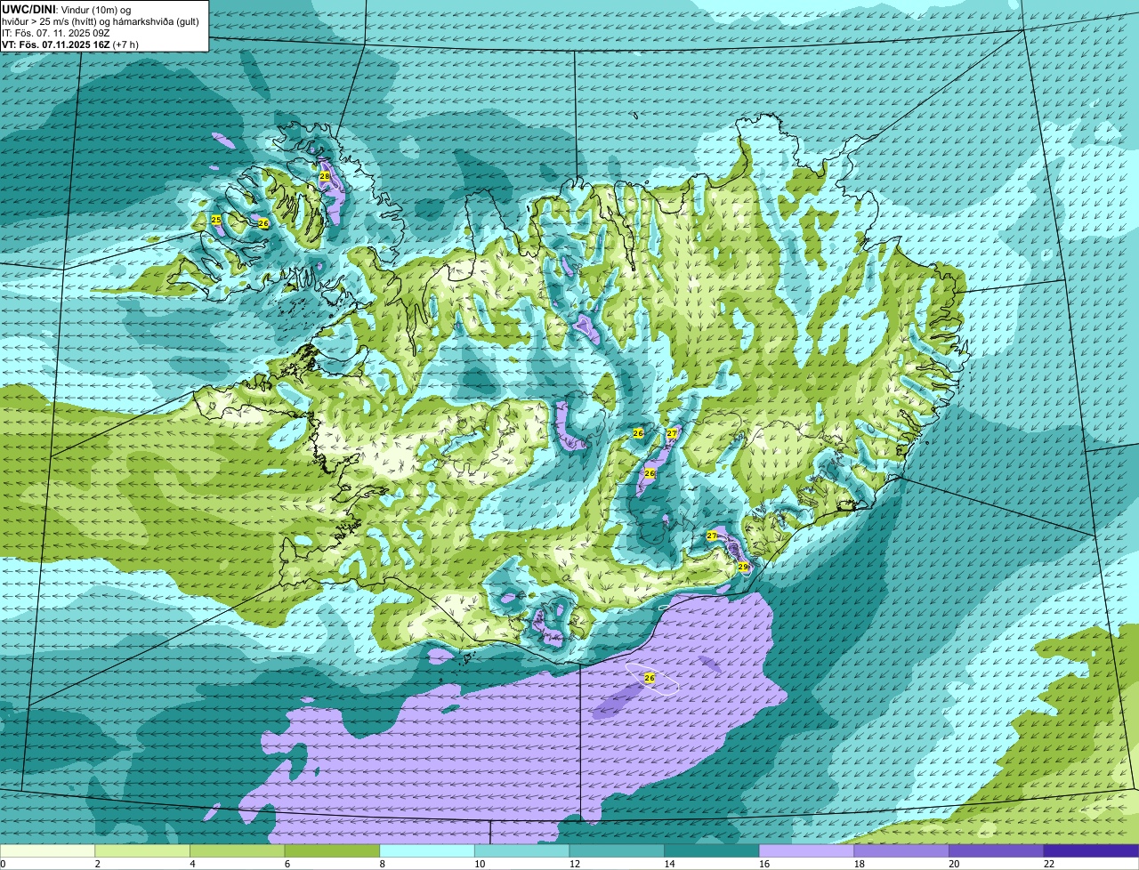Select the 4–6 m/s legend swatch
The width and height of the screenshot is (1139, 870).
tap(237, 850)
